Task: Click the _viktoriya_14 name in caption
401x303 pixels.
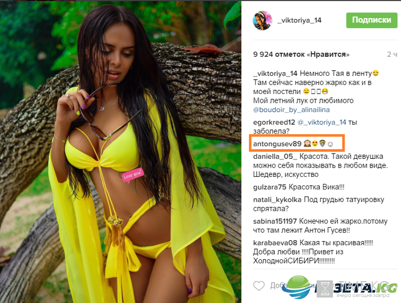Action: [x=275, y=74]
